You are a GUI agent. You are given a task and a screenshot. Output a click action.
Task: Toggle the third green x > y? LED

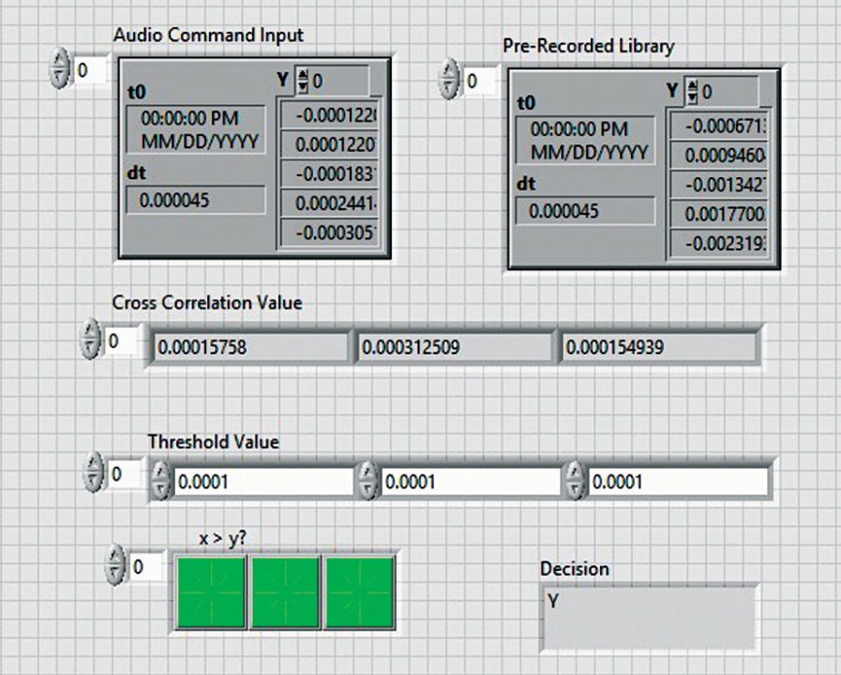pyautogui.click(x=359, y=592)
